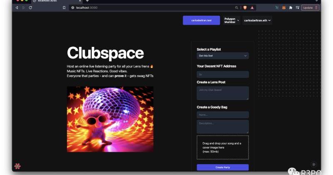Image resolution: width=333 pixels, height=175 pixels.
Task: Click the zoom magnifier icon in address bar
Action: (x=236, y=7)
